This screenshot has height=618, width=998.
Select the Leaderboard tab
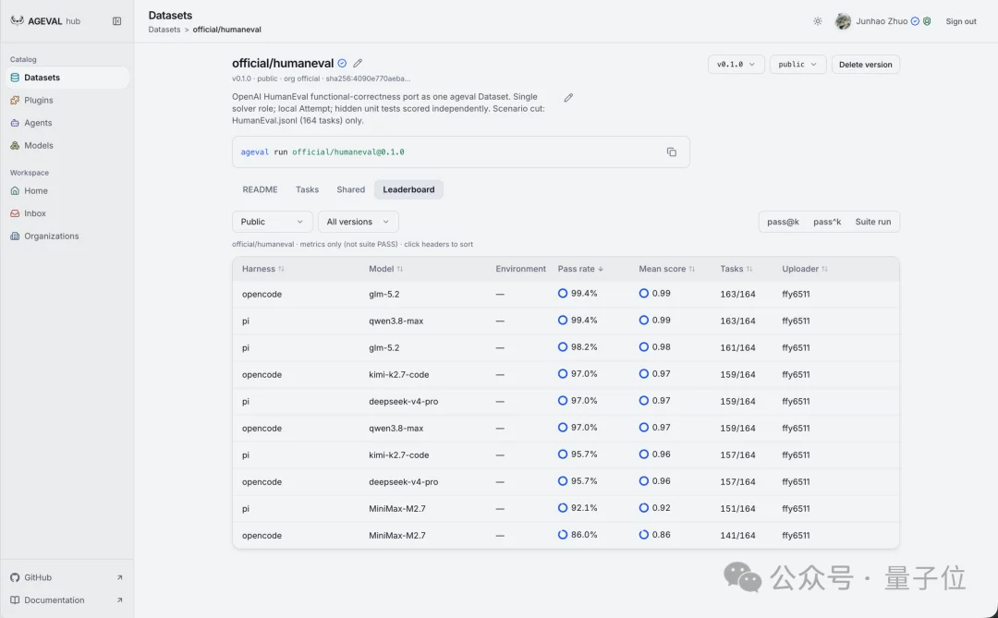coord(408,189)
